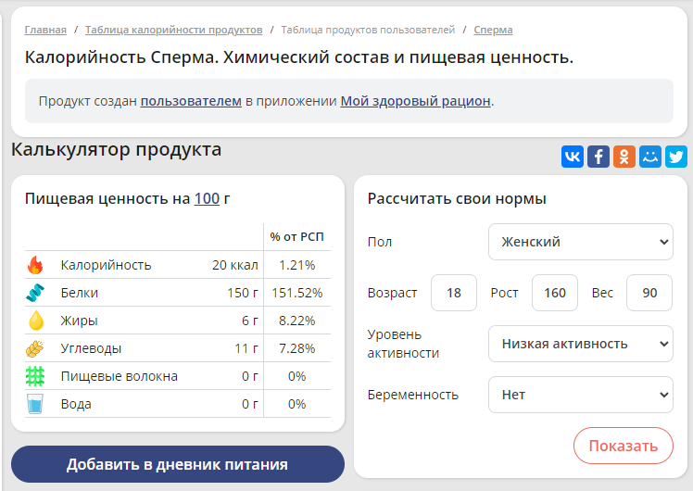
Task: Click the dietary fiber grid icon
Action: pos(35,376)
